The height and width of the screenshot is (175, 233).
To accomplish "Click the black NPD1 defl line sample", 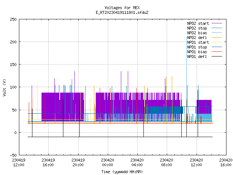I will [x=217, y=57].
